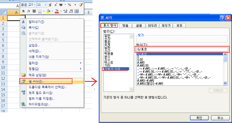The image size is (232, 123).
Task: Center align text via the mini toolbar
Action: [x=34, y=11]
